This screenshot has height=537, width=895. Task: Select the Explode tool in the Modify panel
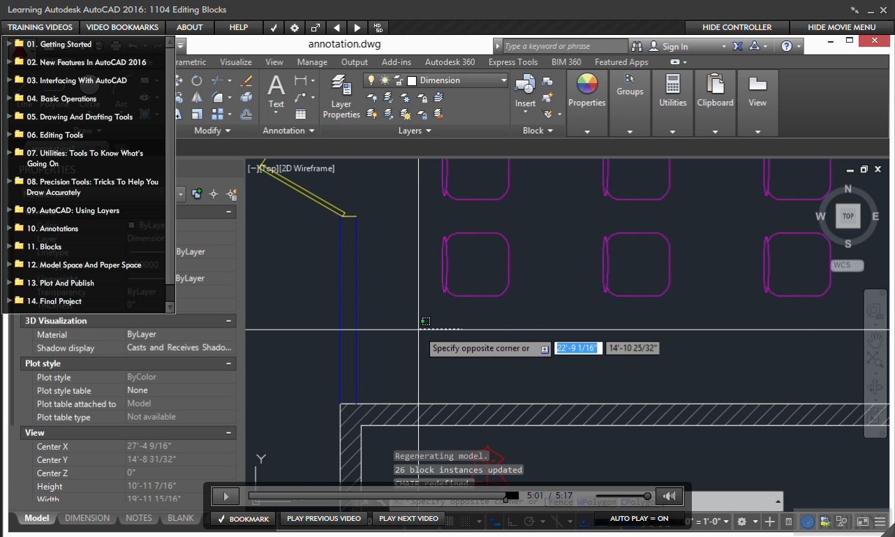click(247, 96)
